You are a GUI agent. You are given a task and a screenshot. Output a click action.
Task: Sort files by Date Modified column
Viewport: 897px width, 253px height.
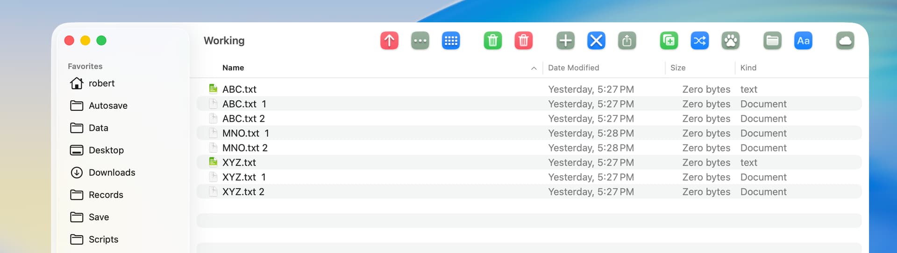click(x=573, y=68)
